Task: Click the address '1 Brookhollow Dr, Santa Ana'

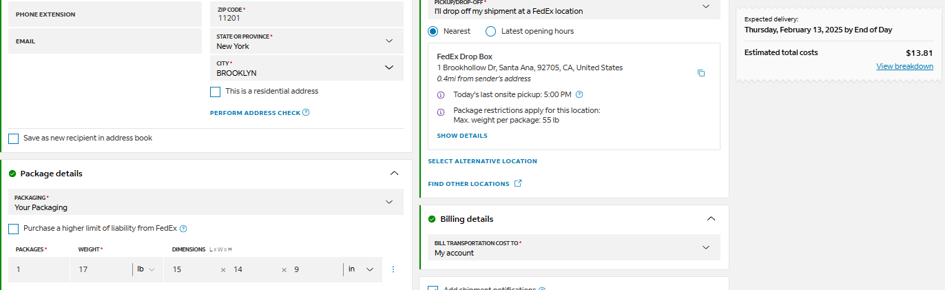Action: pos(530,68)
